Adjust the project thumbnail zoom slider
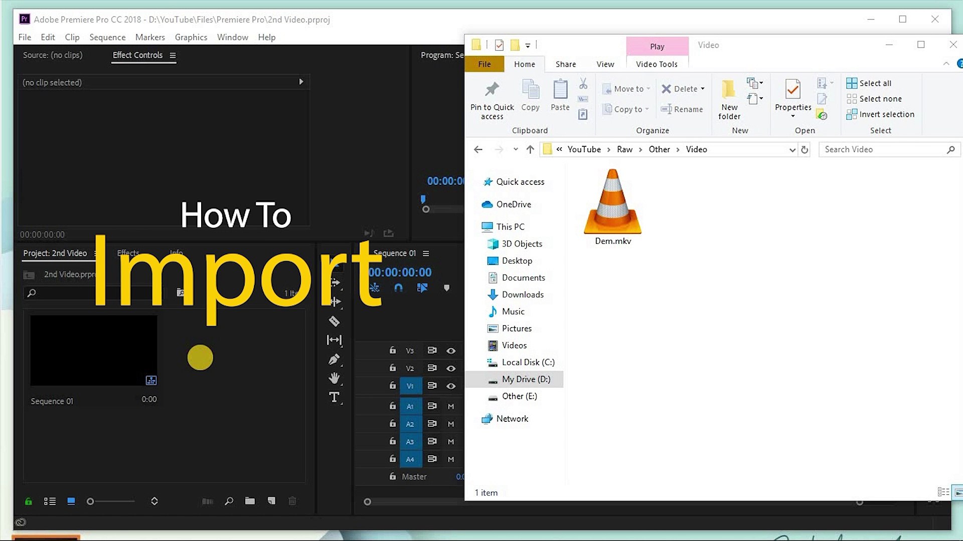963x541 pixels. point(91,501)
